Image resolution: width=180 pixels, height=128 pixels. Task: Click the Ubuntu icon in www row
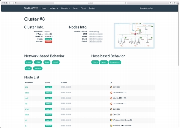tap(111, 93)
